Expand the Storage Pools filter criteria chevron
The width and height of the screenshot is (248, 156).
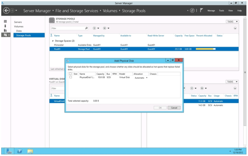[x=235, y=28]
